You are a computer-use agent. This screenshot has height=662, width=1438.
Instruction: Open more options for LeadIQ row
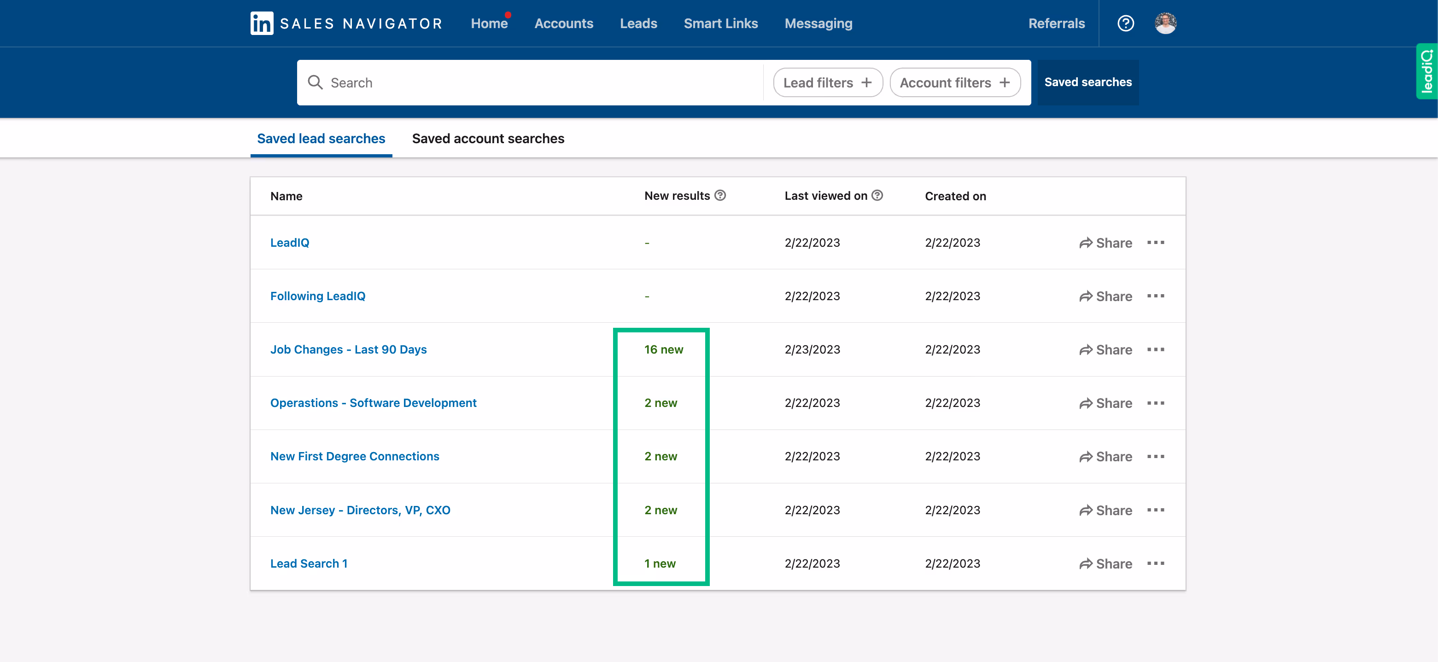[1156, 243]
